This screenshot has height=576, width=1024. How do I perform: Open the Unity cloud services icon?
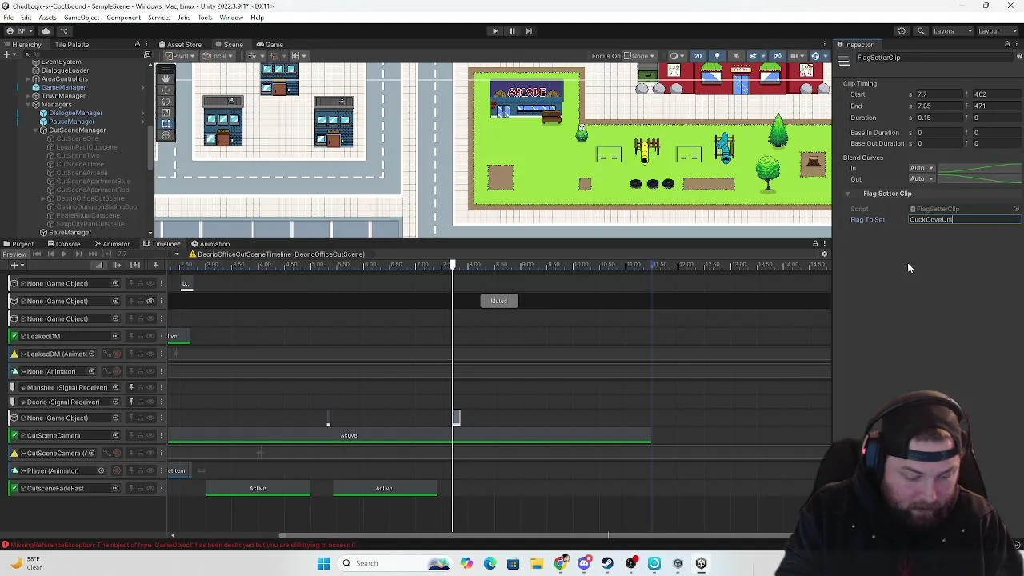(x=46, y=31)
